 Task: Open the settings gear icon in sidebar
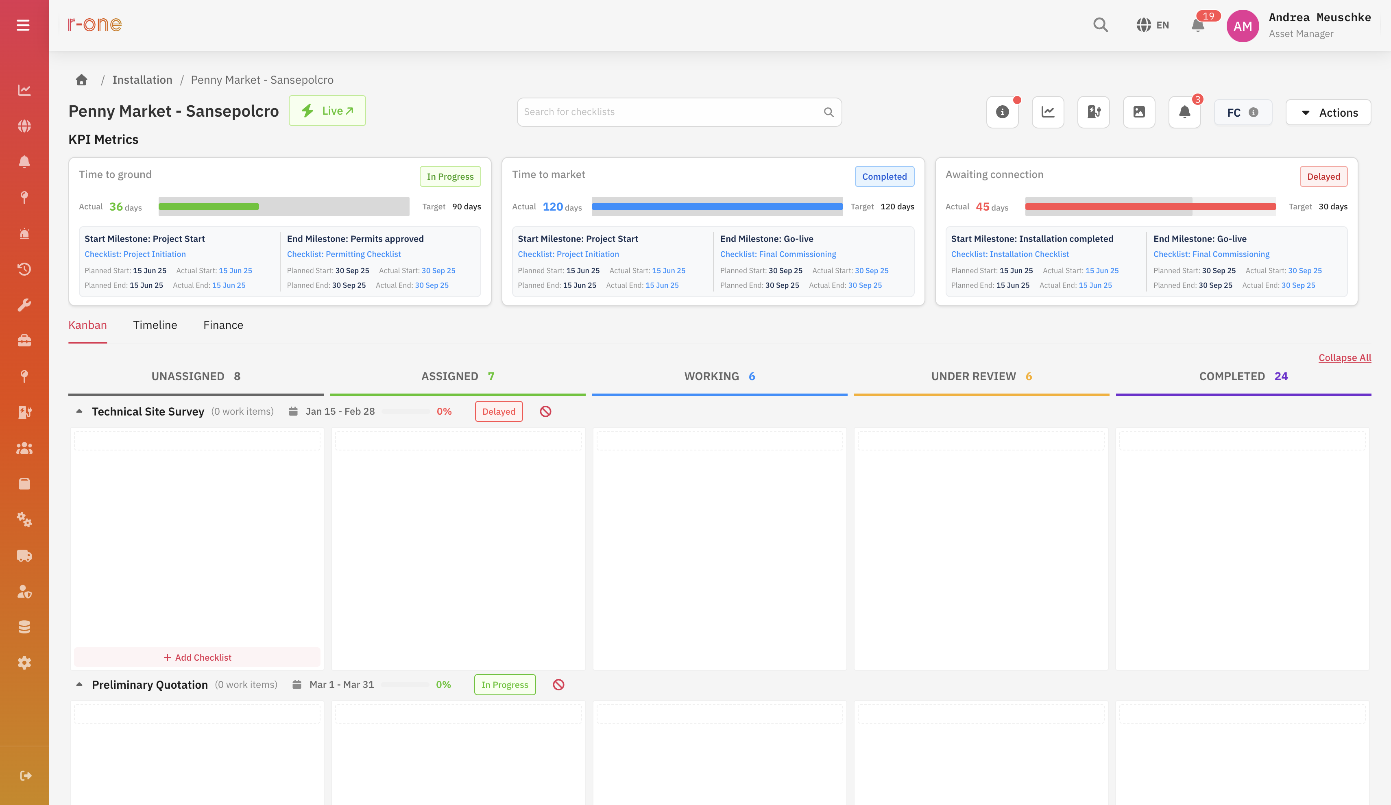24,663
